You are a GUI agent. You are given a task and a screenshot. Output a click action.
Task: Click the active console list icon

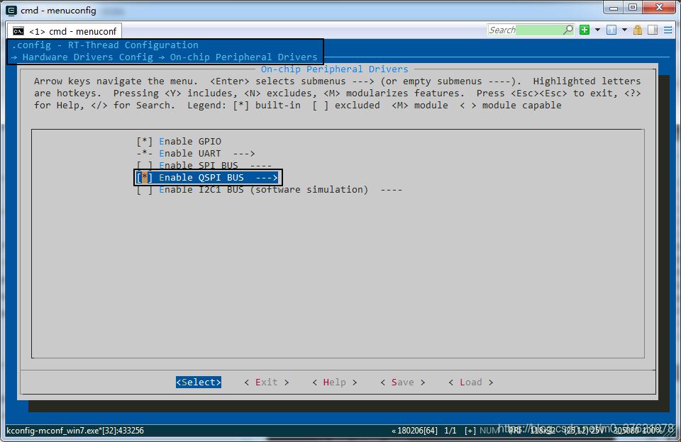point(611,30)
